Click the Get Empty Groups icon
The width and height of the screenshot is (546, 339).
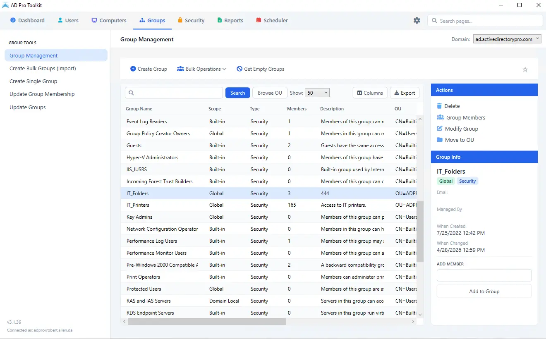tap(239, 69)
